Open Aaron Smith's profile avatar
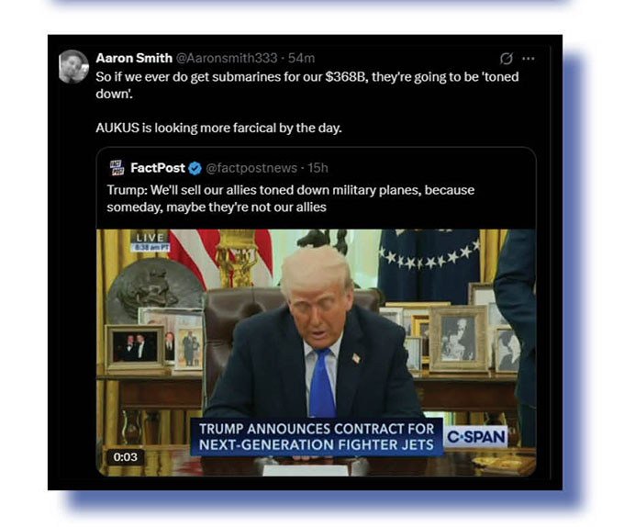 coord(73,66)
